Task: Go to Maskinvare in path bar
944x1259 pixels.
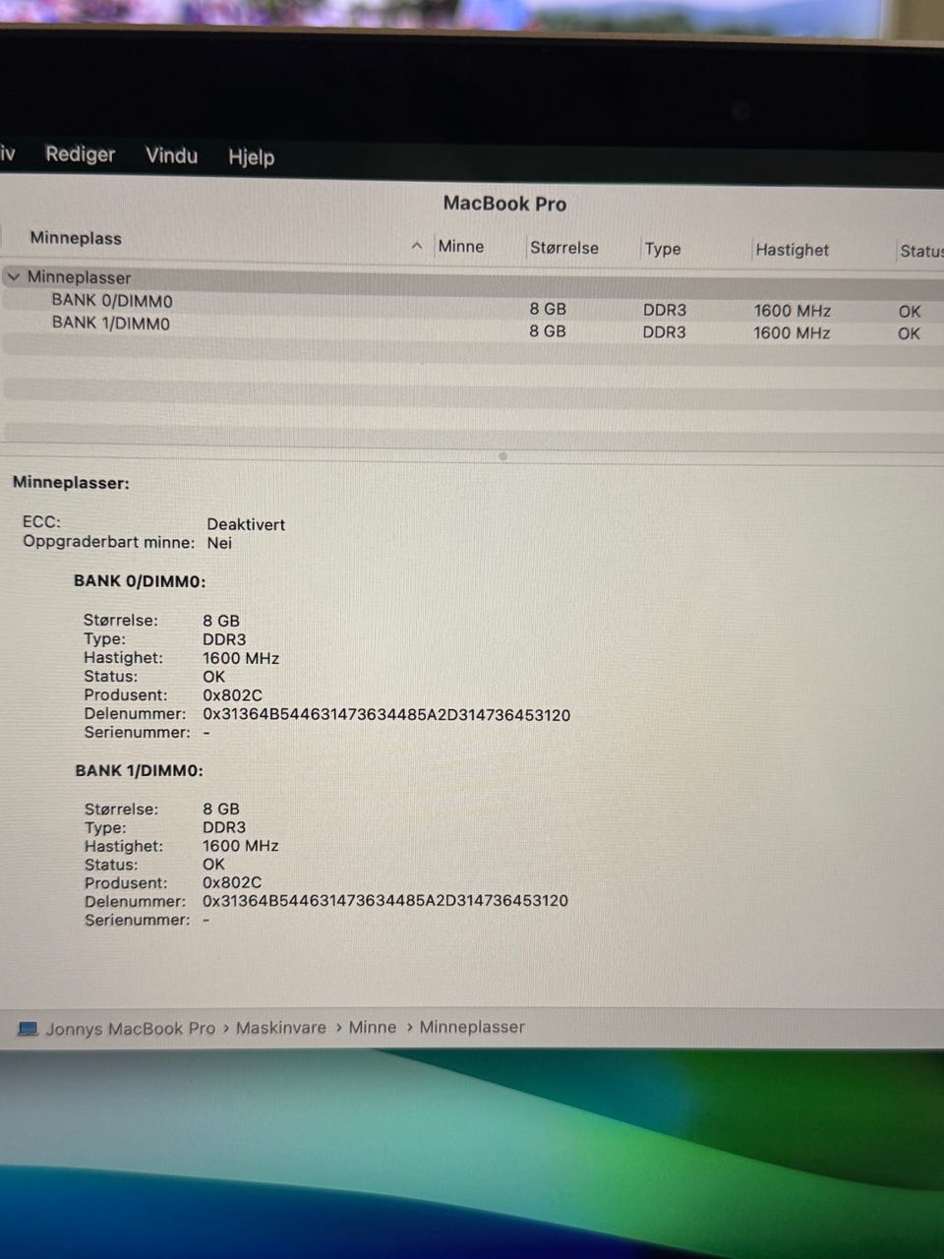Action: (x=280, y=1028)
